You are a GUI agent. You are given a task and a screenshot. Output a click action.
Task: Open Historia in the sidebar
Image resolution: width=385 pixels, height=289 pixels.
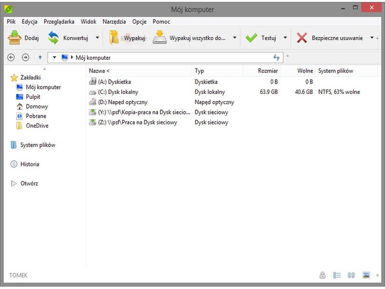(29, 164)
